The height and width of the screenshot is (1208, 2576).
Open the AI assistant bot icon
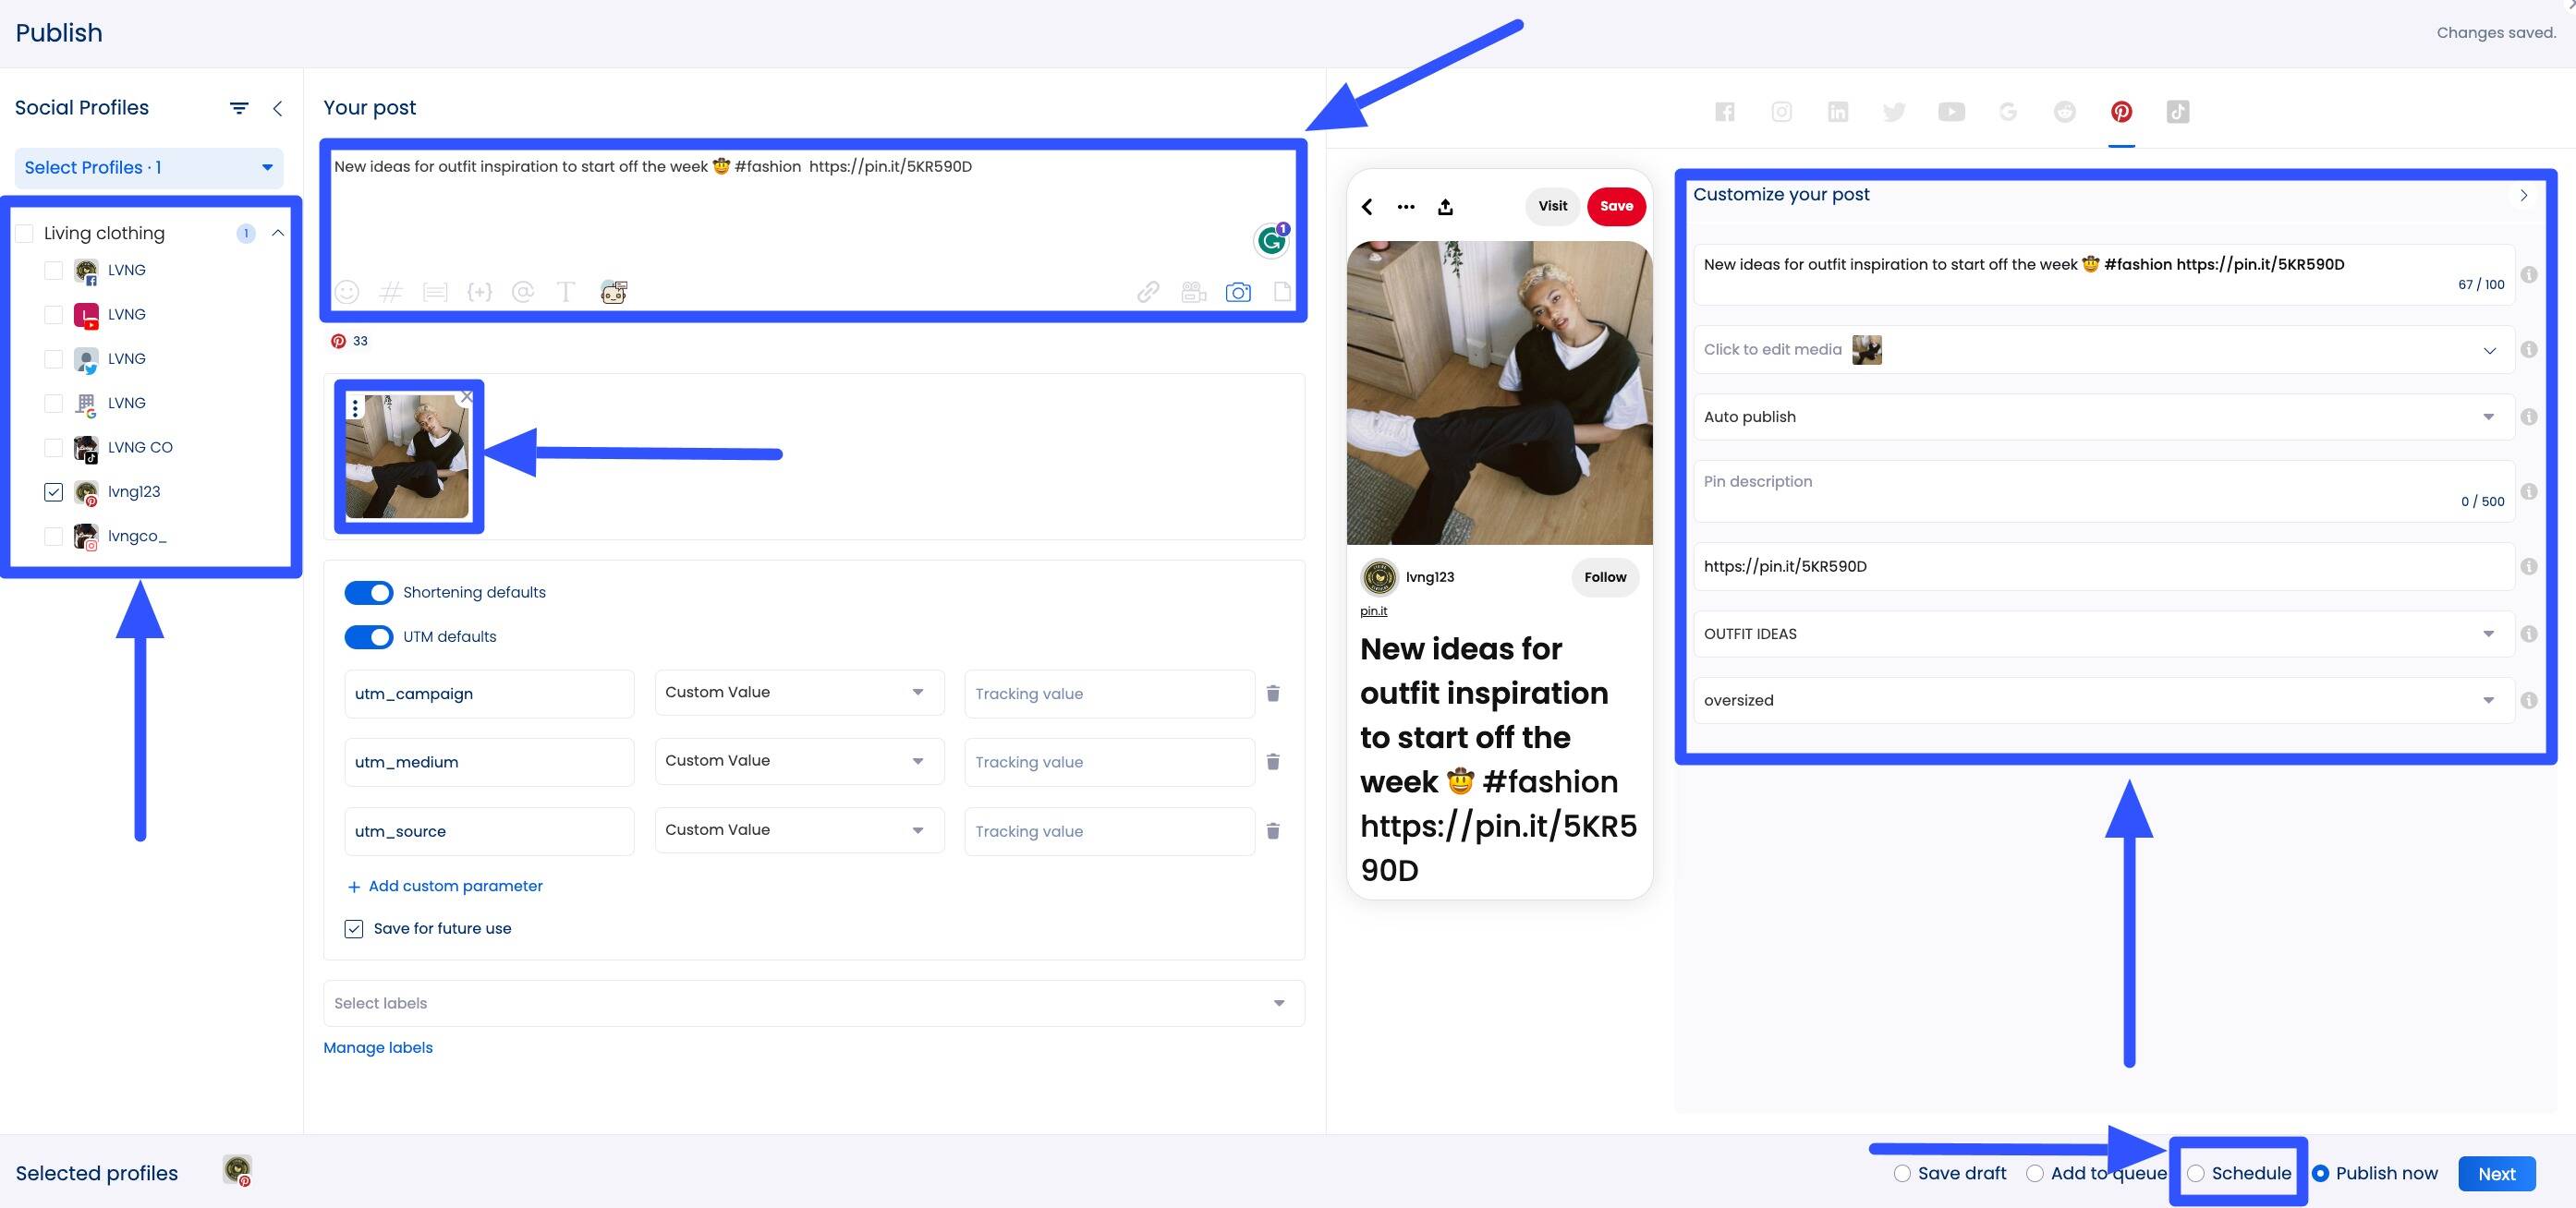pyautogui.click(x=613, y=292)
